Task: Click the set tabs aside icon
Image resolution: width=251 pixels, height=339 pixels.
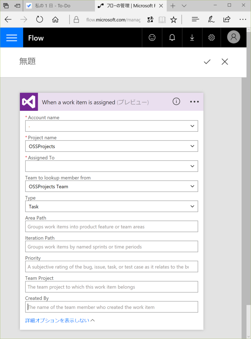Action: tap(17, 6)
